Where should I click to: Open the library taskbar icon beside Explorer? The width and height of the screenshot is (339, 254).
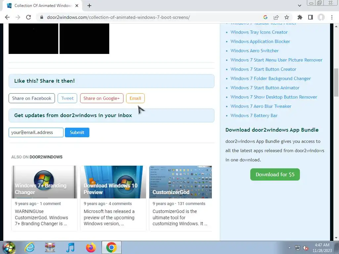[x=50, y=247]
